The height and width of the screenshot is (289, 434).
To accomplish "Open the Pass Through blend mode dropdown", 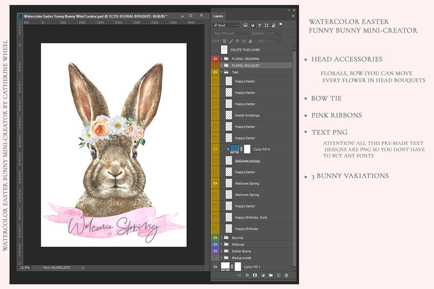I will pyautogui.click(x=231, y=33).
